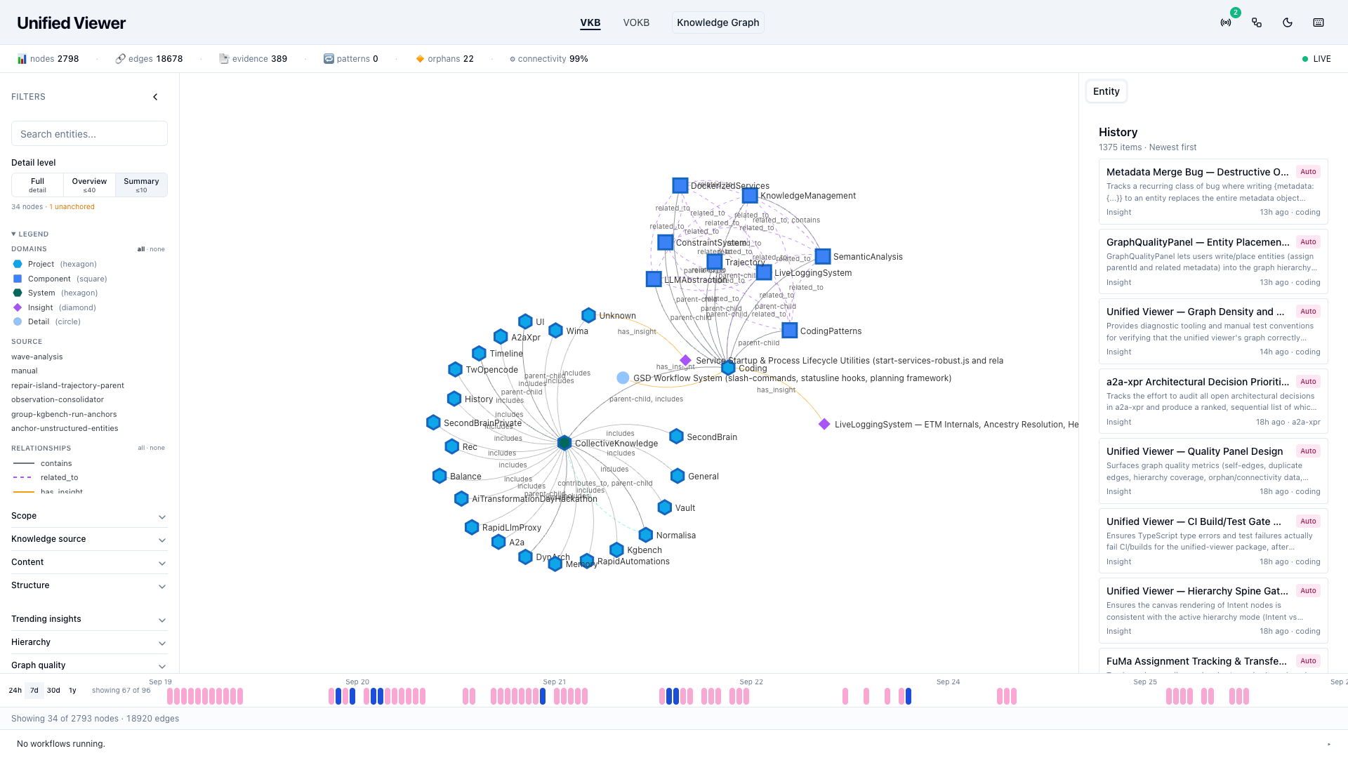Click the workflow nodes icon in header
The height and width of the screenshot is (758, 1348).
click(1257, 22)
